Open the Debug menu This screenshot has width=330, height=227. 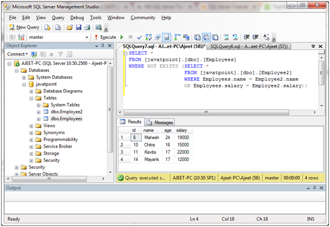pyautogui.click(x=77, y=18)
